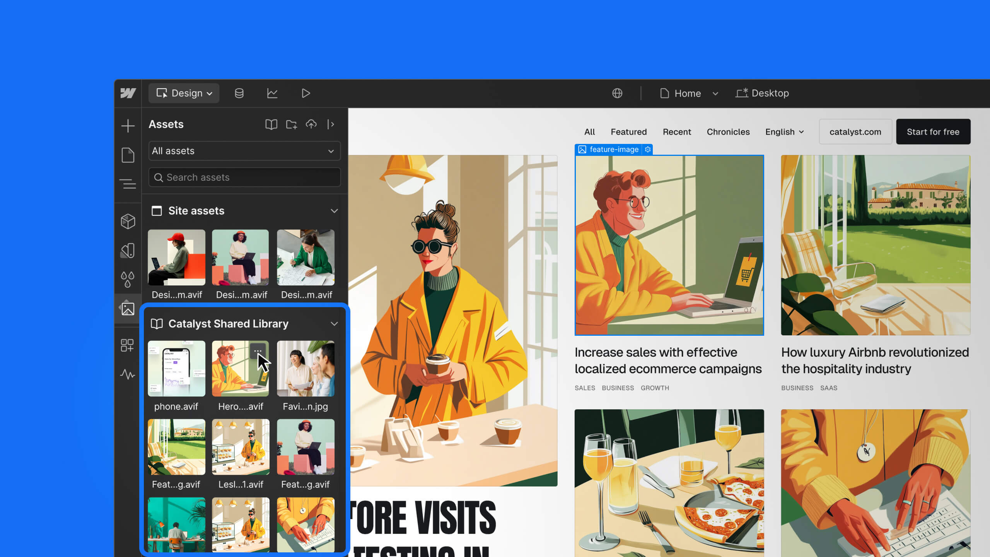This screenshot has width=990, height=557.
Task: Click the Start for free button
Action: point(933,132)
